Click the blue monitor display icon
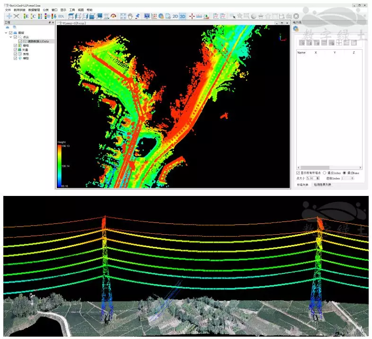 point(147,16)
